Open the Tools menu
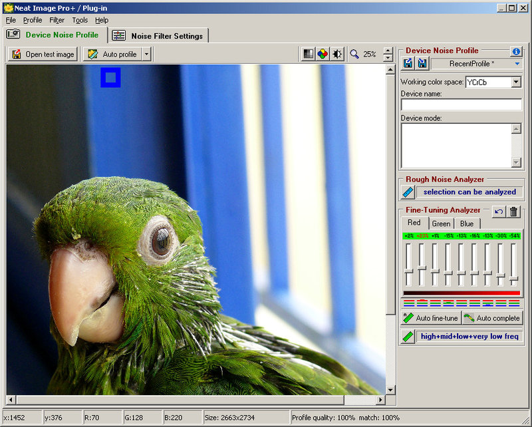Viewport: 532px width, 427px height. (80, 21)
